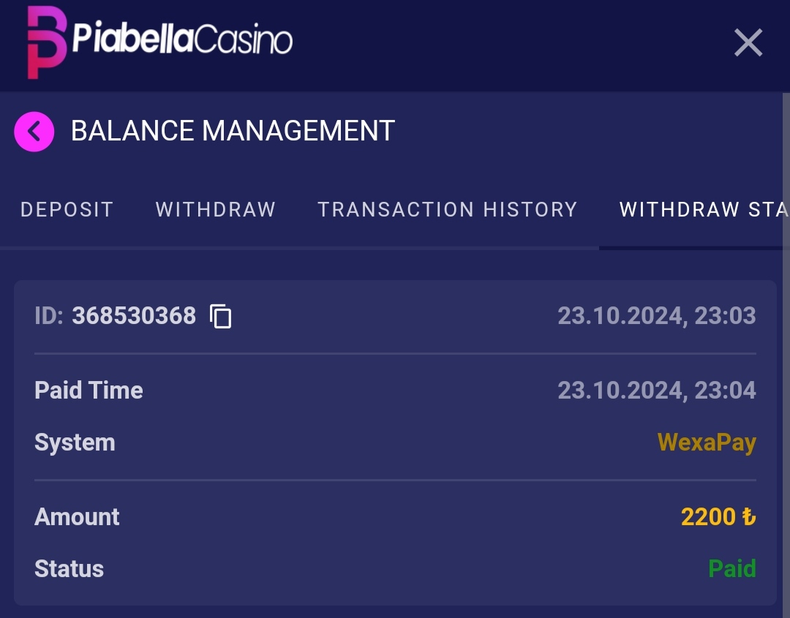This screenshot has width=790, height=618.
Task: Click the Balance Management heading
Action: point(233,132)
